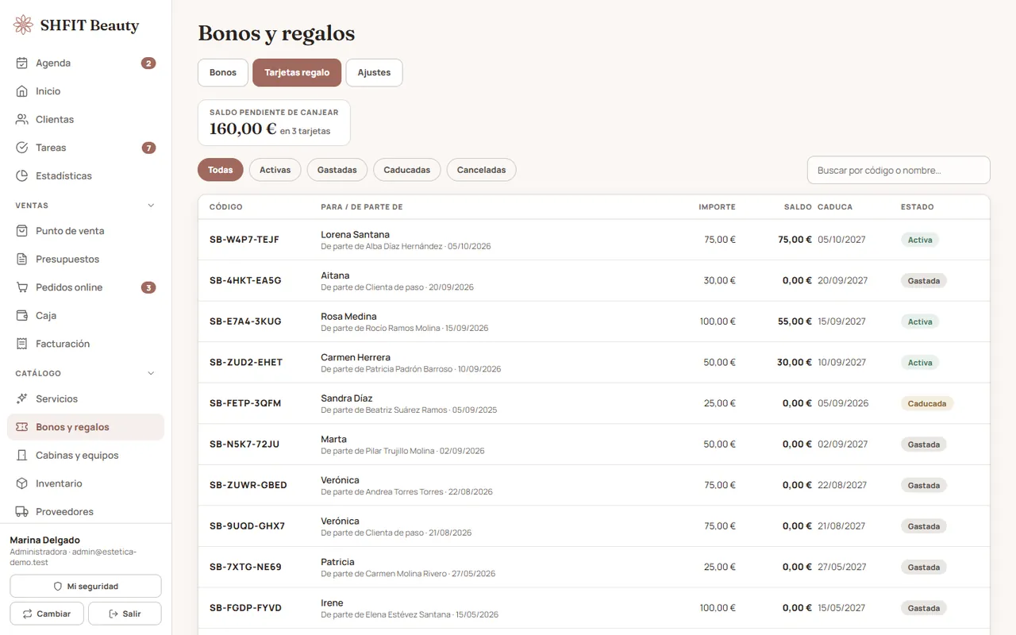Screen dimensions: 1016x635
Task: Collapse the Ventas section chevron
Action: (152, 206)
